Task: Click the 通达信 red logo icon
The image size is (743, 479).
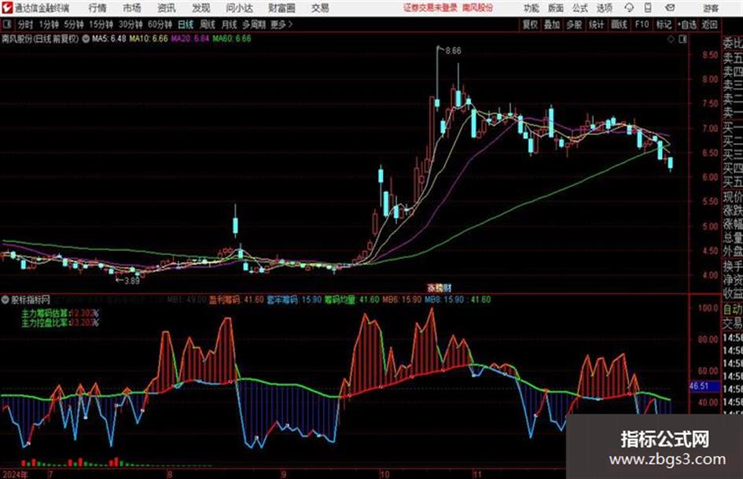Action: (x=6, y=8)
